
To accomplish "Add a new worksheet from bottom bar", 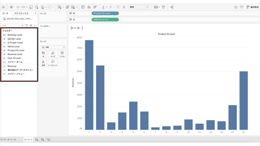I will [37, 140].
